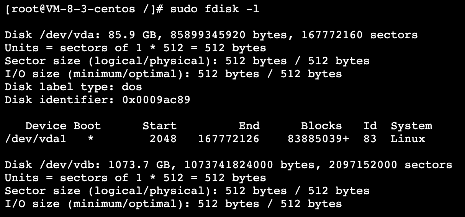Click the 'Device' column header

click(x=46, y=126)
